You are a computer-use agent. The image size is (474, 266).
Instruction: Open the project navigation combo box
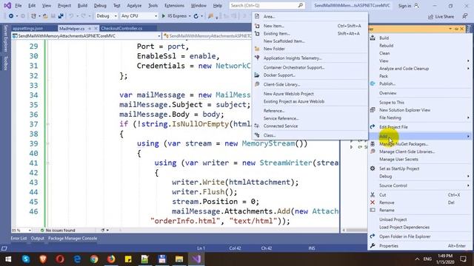click(87, 36)
